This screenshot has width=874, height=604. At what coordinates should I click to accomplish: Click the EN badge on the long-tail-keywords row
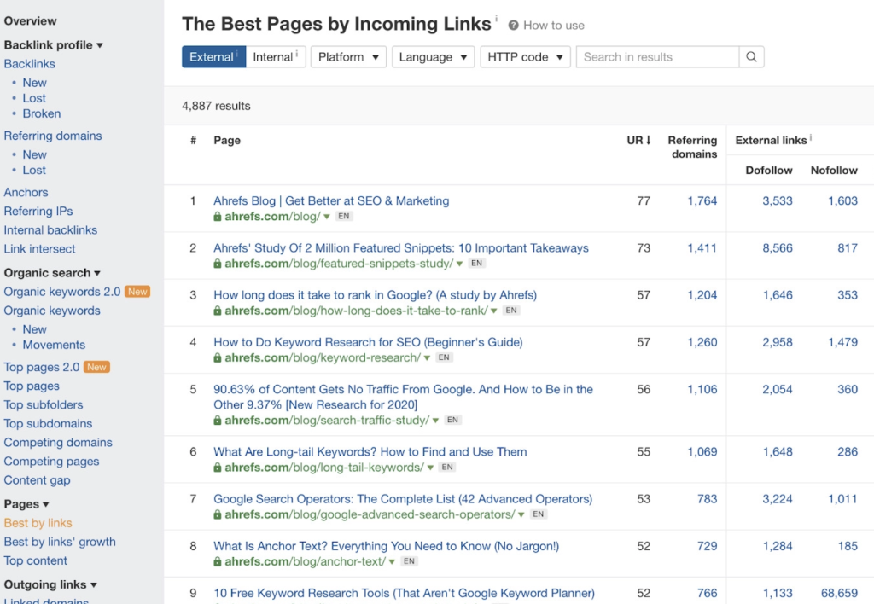pos(447,467)
